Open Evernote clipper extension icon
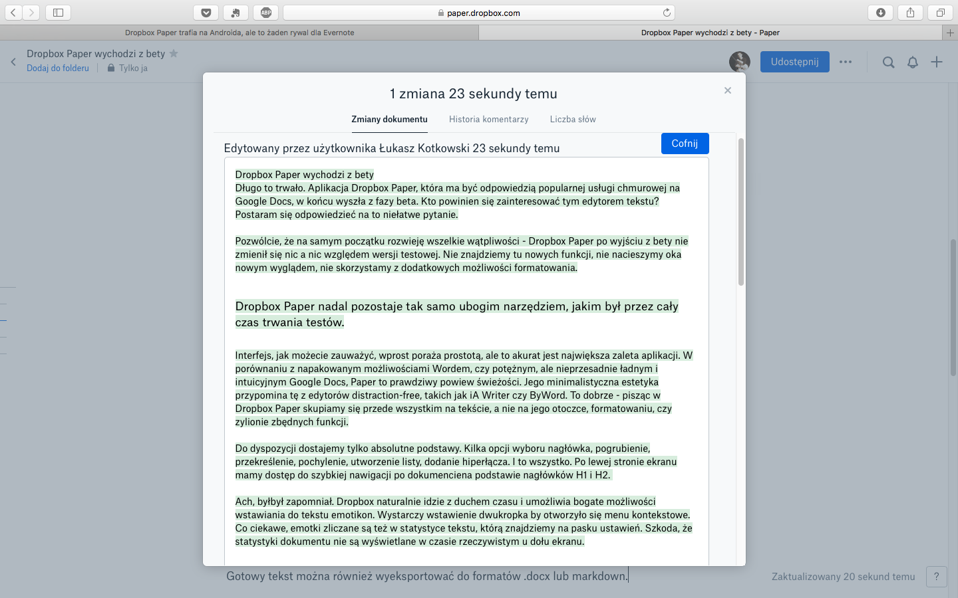 236,13
